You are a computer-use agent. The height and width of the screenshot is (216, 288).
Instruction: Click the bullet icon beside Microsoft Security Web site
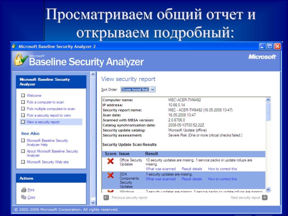coord(23,162)
